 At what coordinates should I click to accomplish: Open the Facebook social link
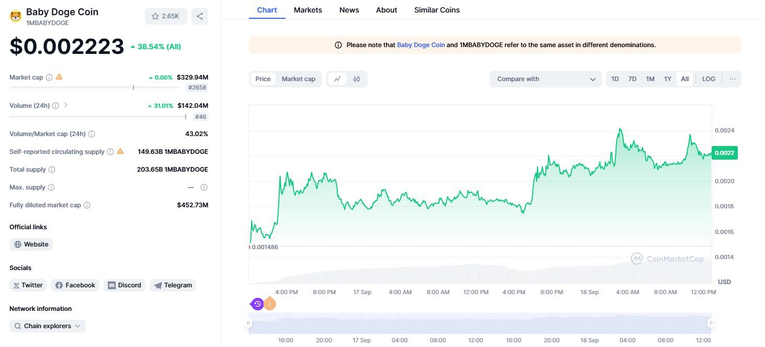click(x=75, y=285)
